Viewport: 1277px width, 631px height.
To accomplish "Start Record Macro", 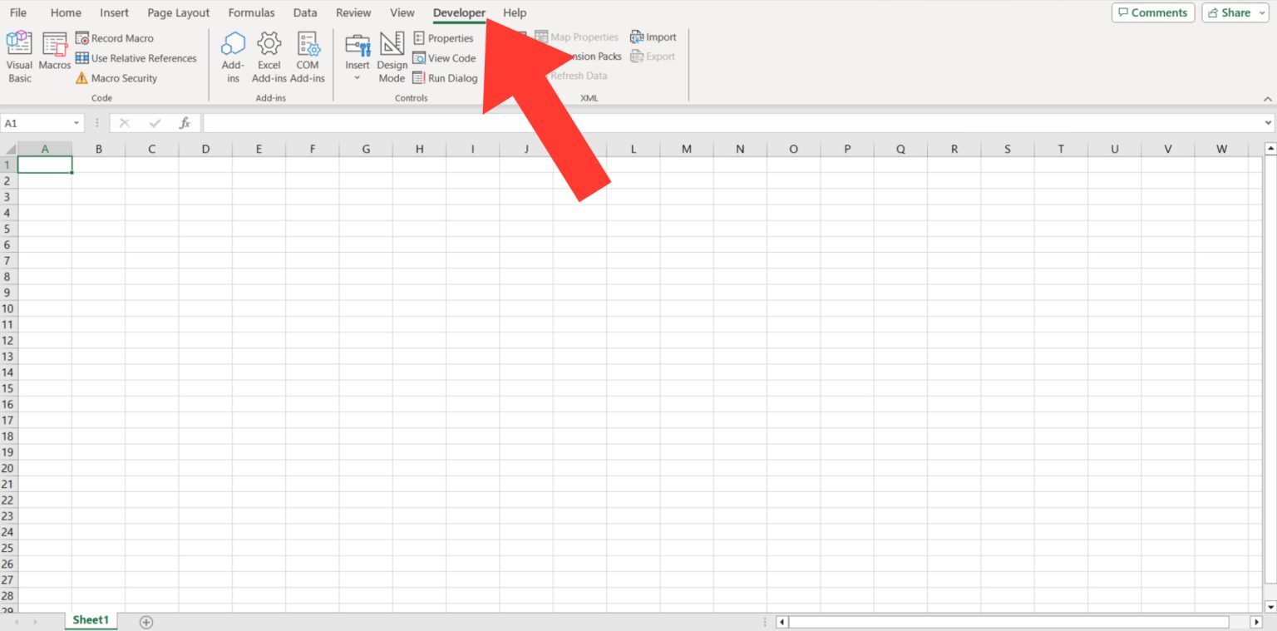I will 115,38.
